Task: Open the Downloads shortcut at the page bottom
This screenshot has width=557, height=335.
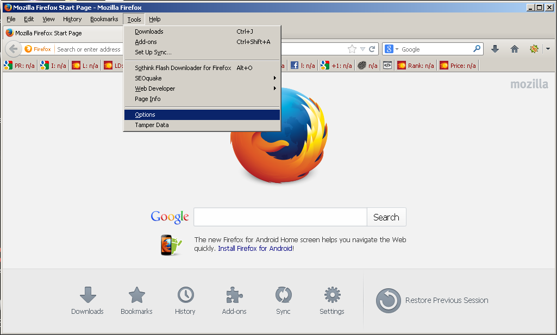Action: [x=87, y=301]
